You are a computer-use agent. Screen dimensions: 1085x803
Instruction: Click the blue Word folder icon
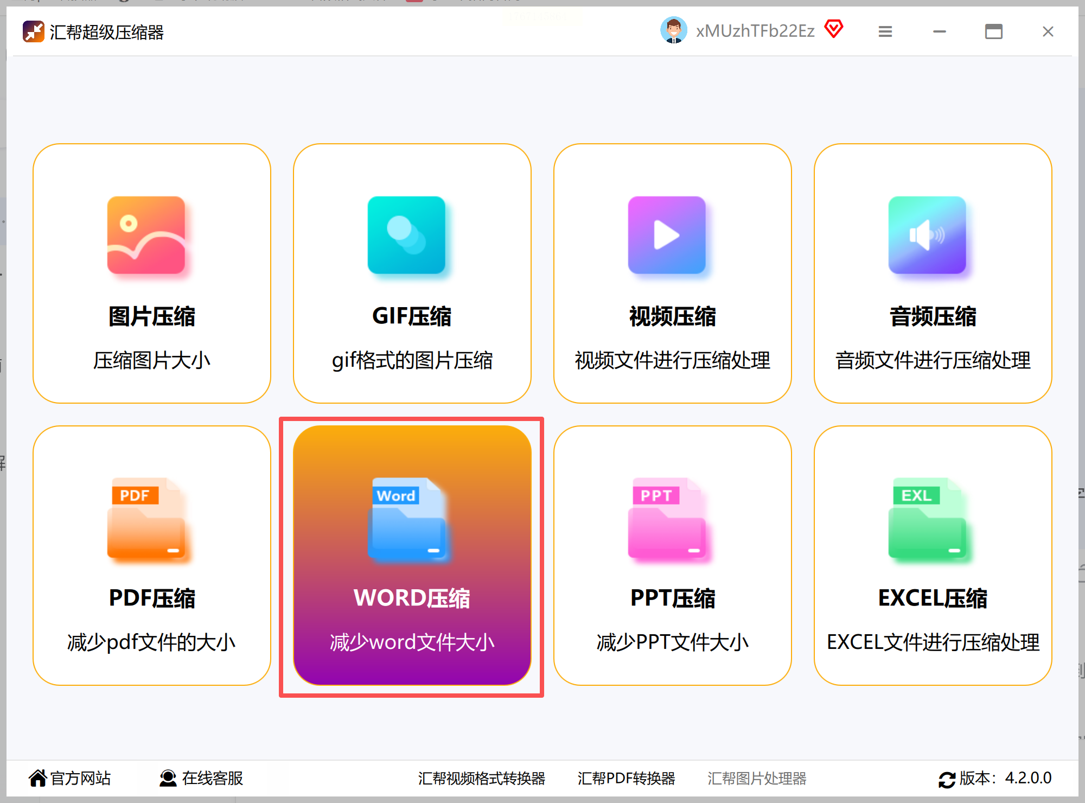pos(407,519)
